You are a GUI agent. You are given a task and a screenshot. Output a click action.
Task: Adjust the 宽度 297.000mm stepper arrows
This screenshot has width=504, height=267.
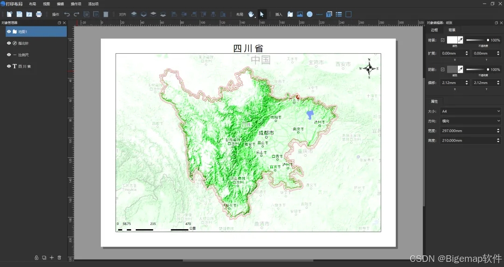[x=498, y=131]
